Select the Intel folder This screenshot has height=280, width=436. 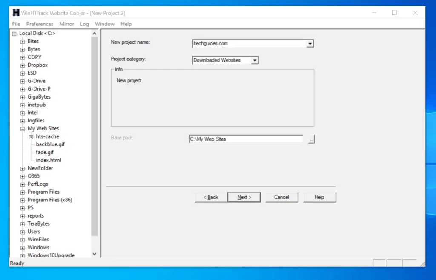tap(32, 113)
